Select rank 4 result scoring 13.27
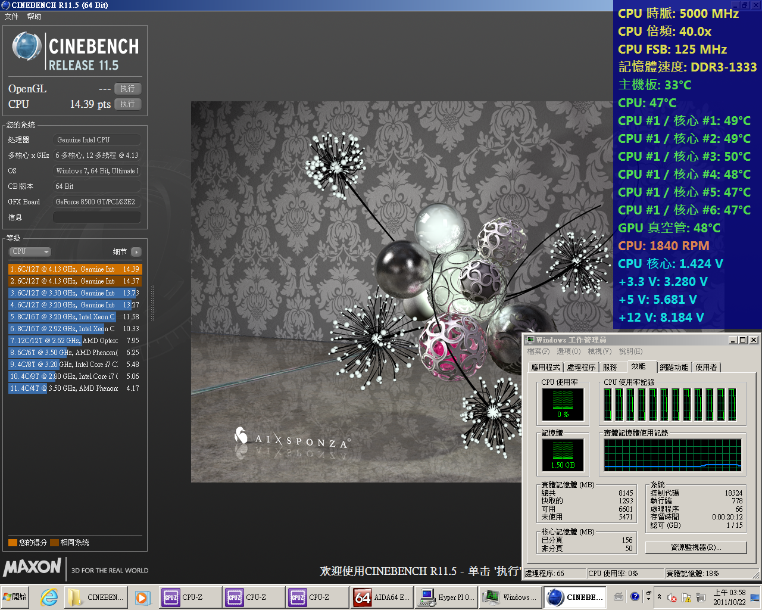The image size is (762, 610). coord(75,305)
